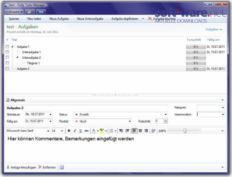Open the Aufgaben view dropdown

[214, 29]
